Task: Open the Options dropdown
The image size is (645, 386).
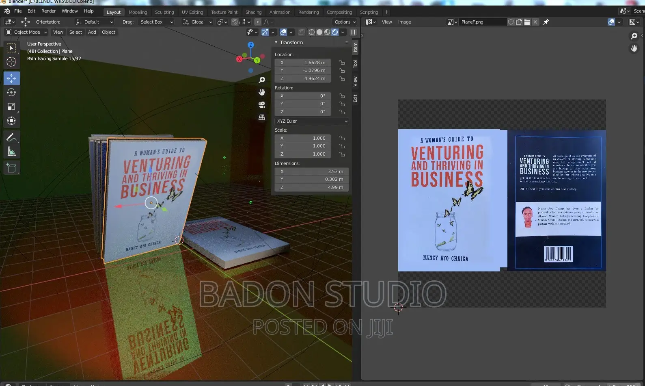Action: [345, 22]
